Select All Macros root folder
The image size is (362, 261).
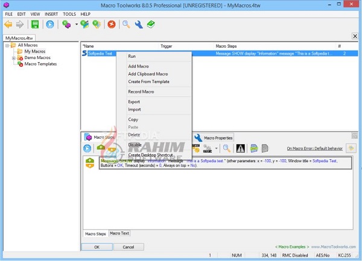tap(28, 45)
